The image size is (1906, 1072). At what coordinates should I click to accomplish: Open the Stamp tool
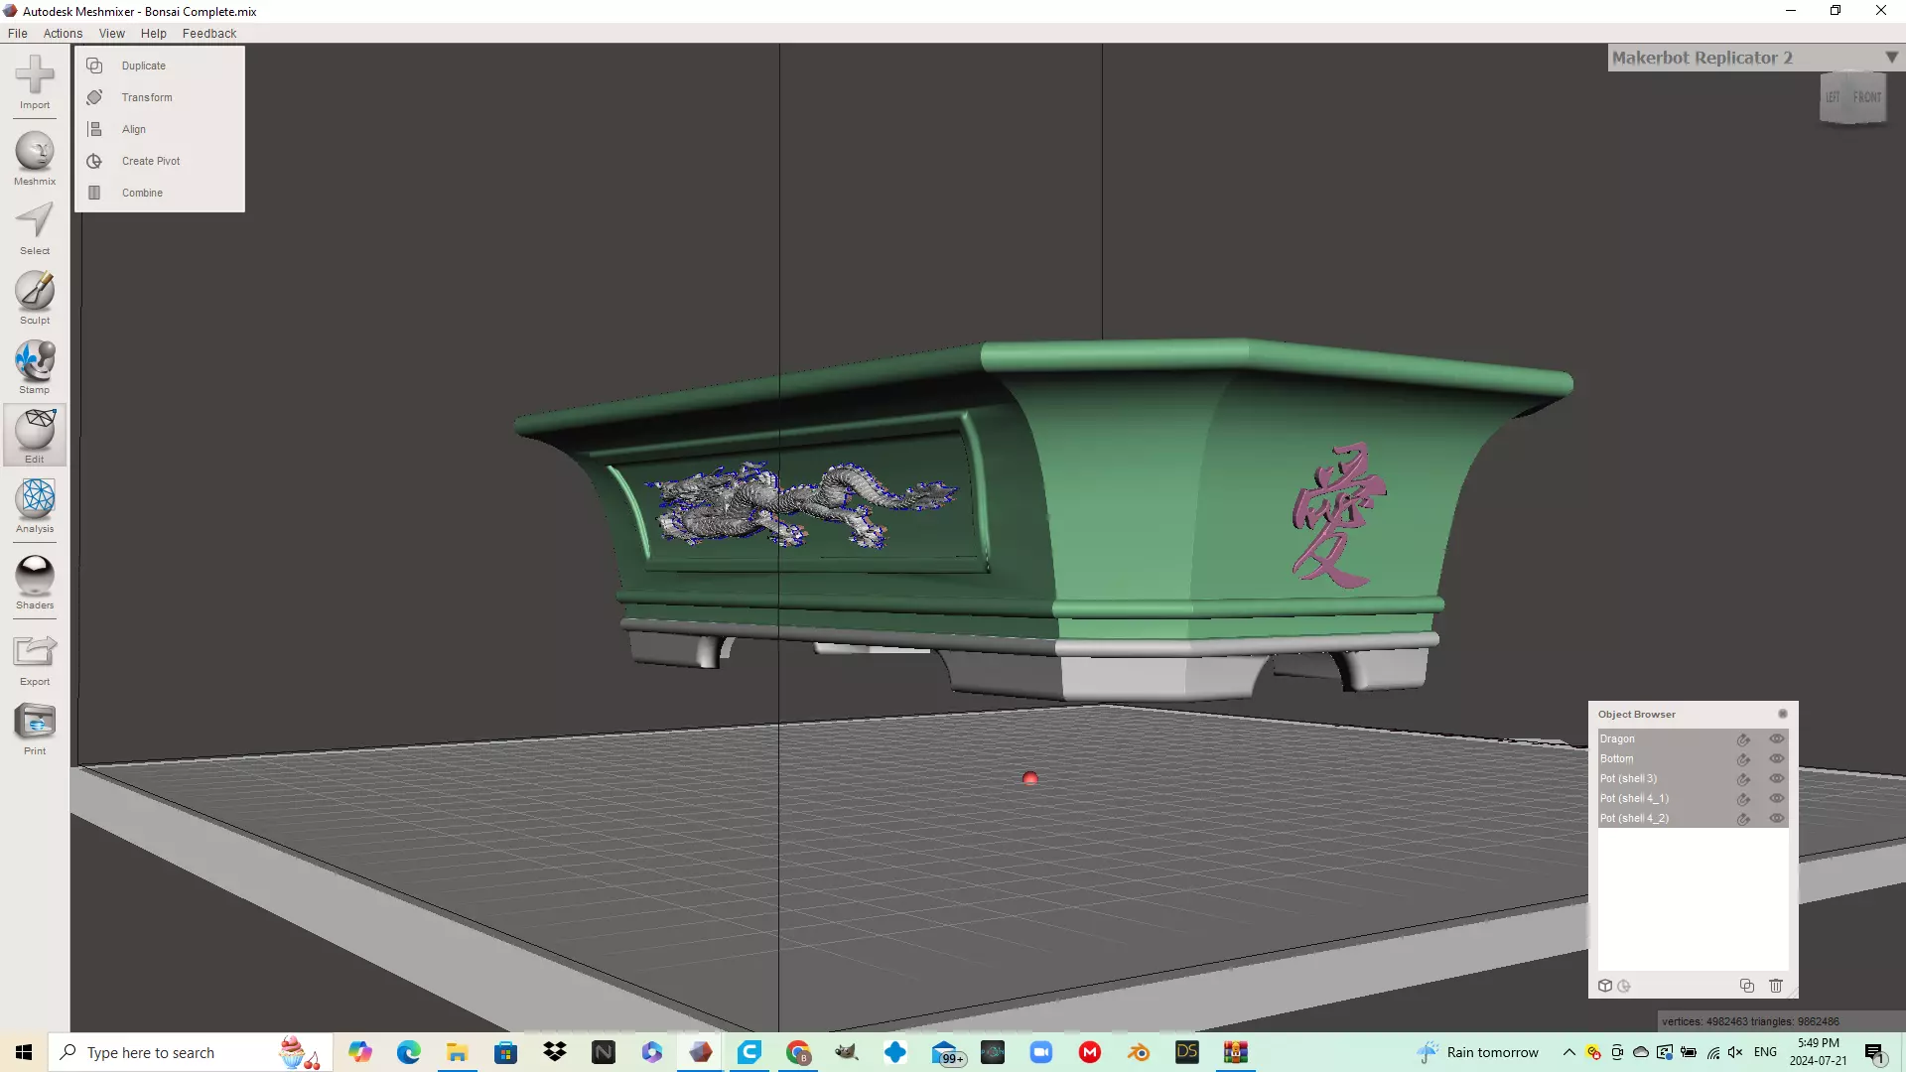pos(35,367)
